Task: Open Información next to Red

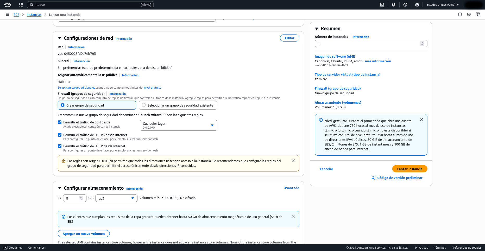Action: pyautogui.click(x=76, y=47)
